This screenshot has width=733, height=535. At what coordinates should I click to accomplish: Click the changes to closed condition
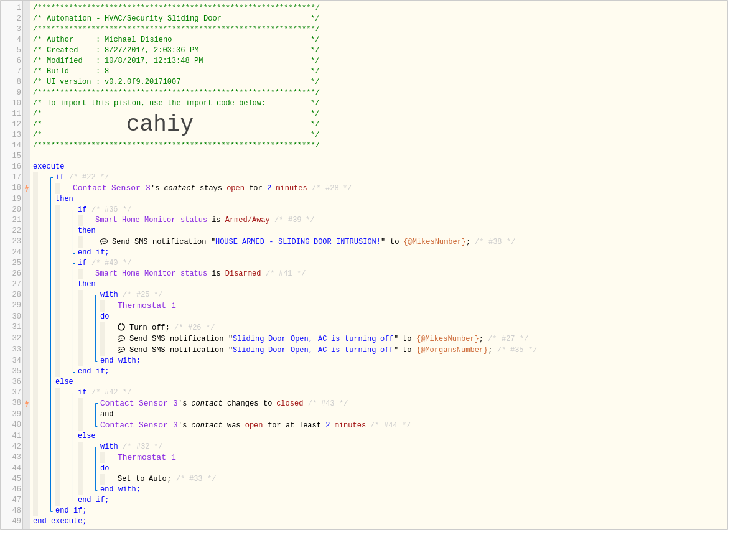pyautogui.click(x=202, y=404)
